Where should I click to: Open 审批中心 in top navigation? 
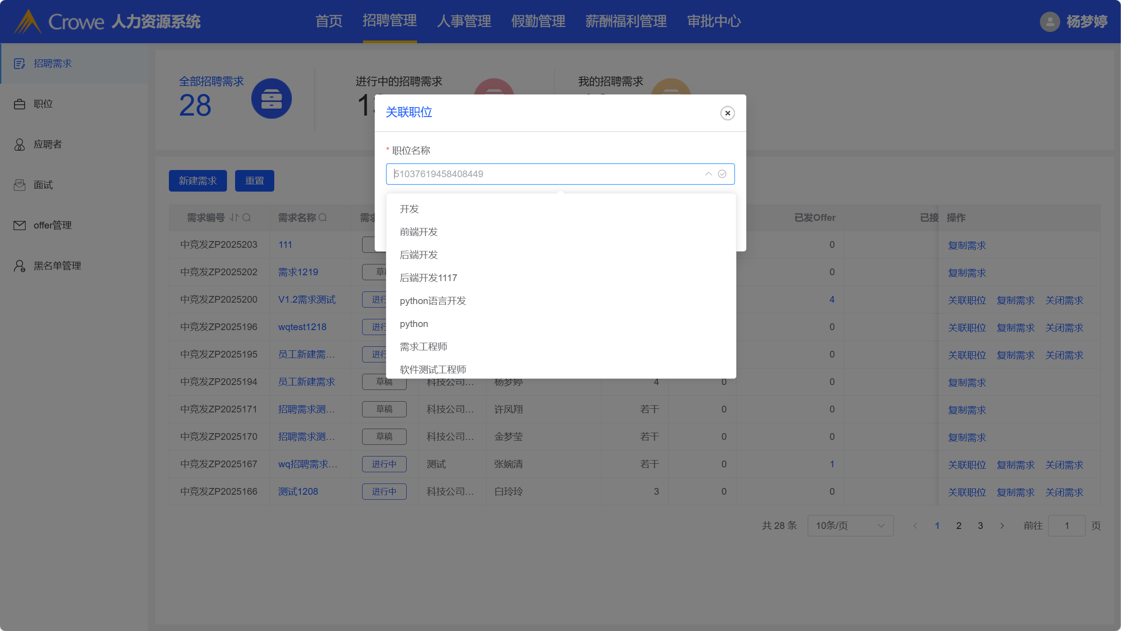(x=714, y=21)
